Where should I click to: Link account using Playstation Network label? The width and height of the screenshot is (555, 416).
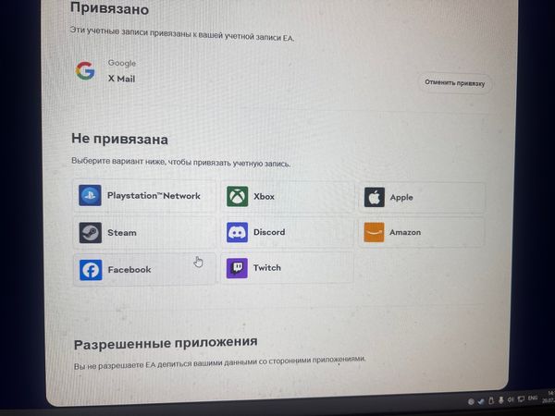pyautogui.click(x=154, y=196)
